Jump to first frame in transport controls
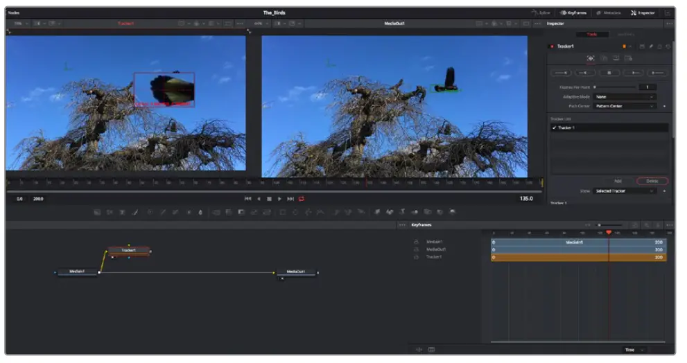This screenshot has width=687, height=363. tap(247, 199)
